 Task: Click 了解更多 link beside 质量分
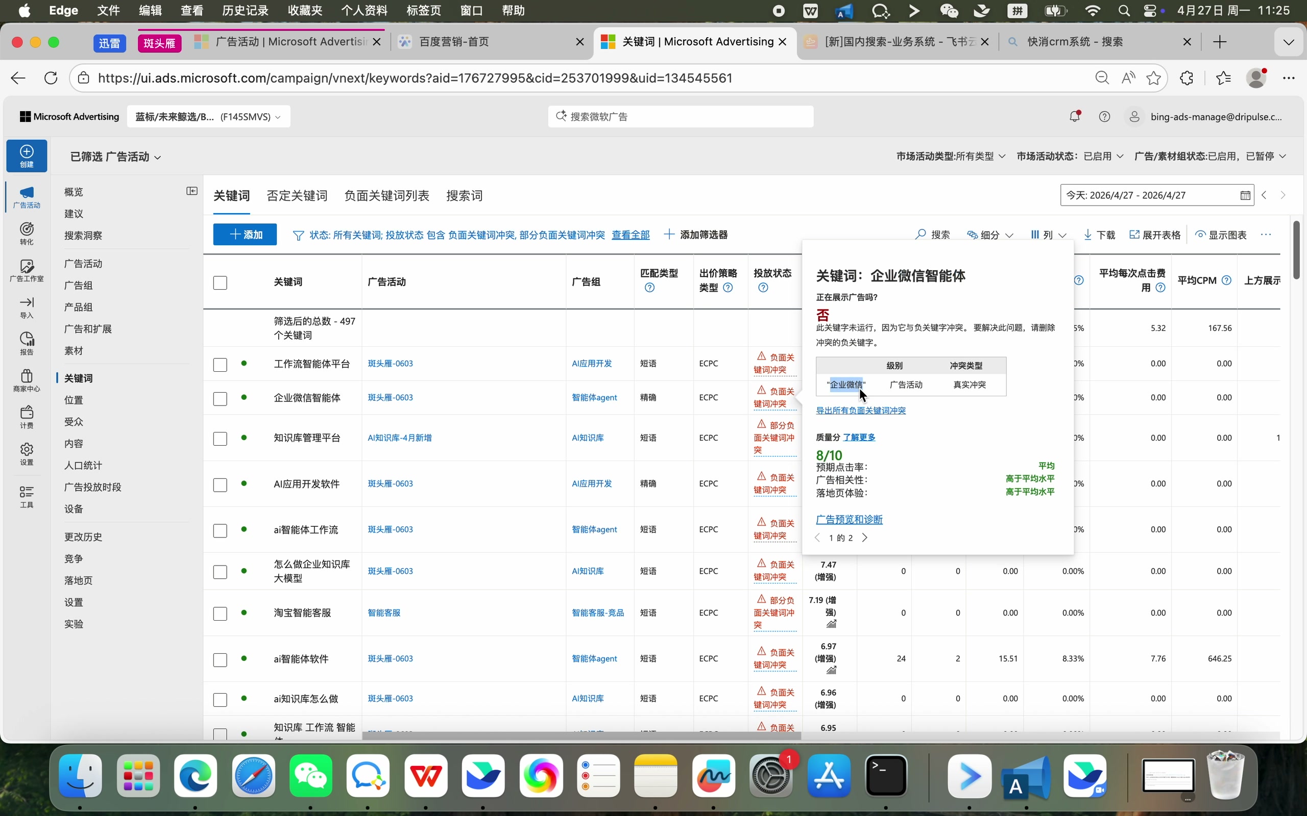pos(859,438)
